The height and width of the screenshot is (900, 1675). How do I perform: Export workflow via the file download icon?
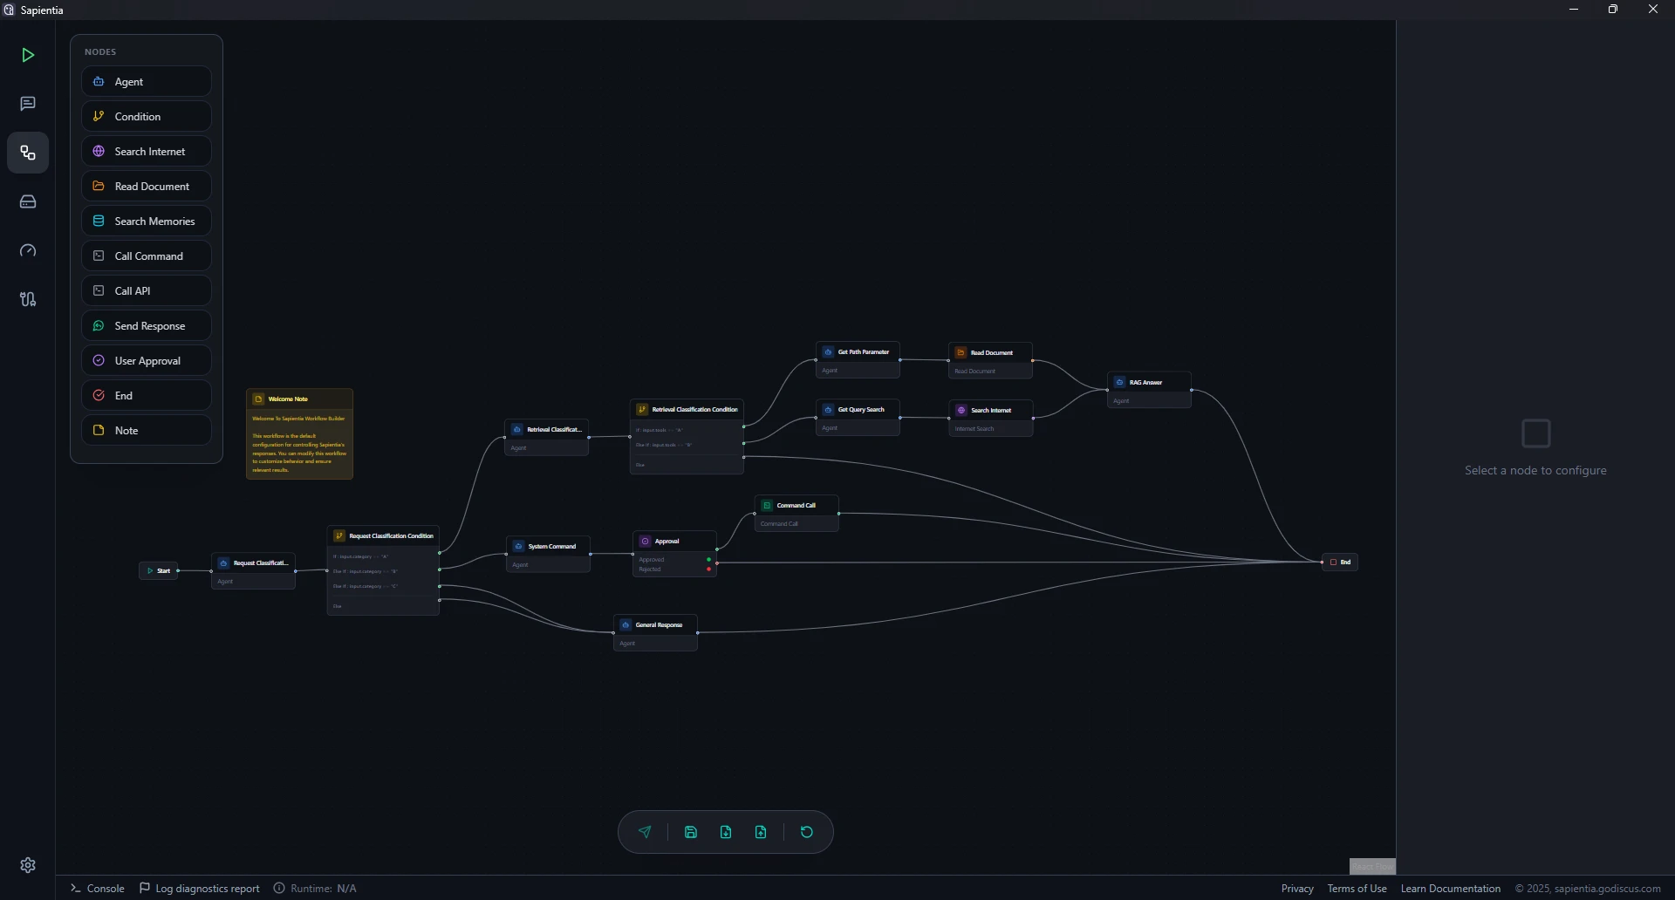click(x=726, y=832)
